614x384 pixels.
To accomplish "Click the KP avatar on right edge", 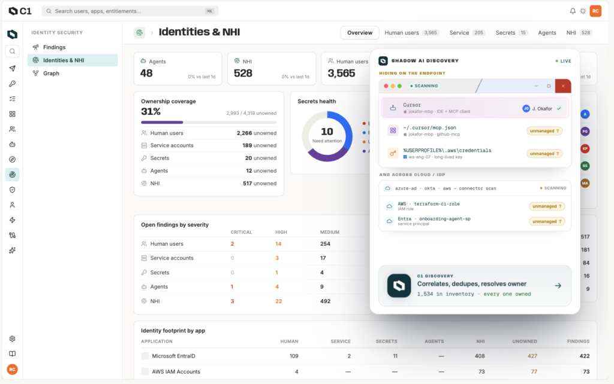I will [585, 148].
